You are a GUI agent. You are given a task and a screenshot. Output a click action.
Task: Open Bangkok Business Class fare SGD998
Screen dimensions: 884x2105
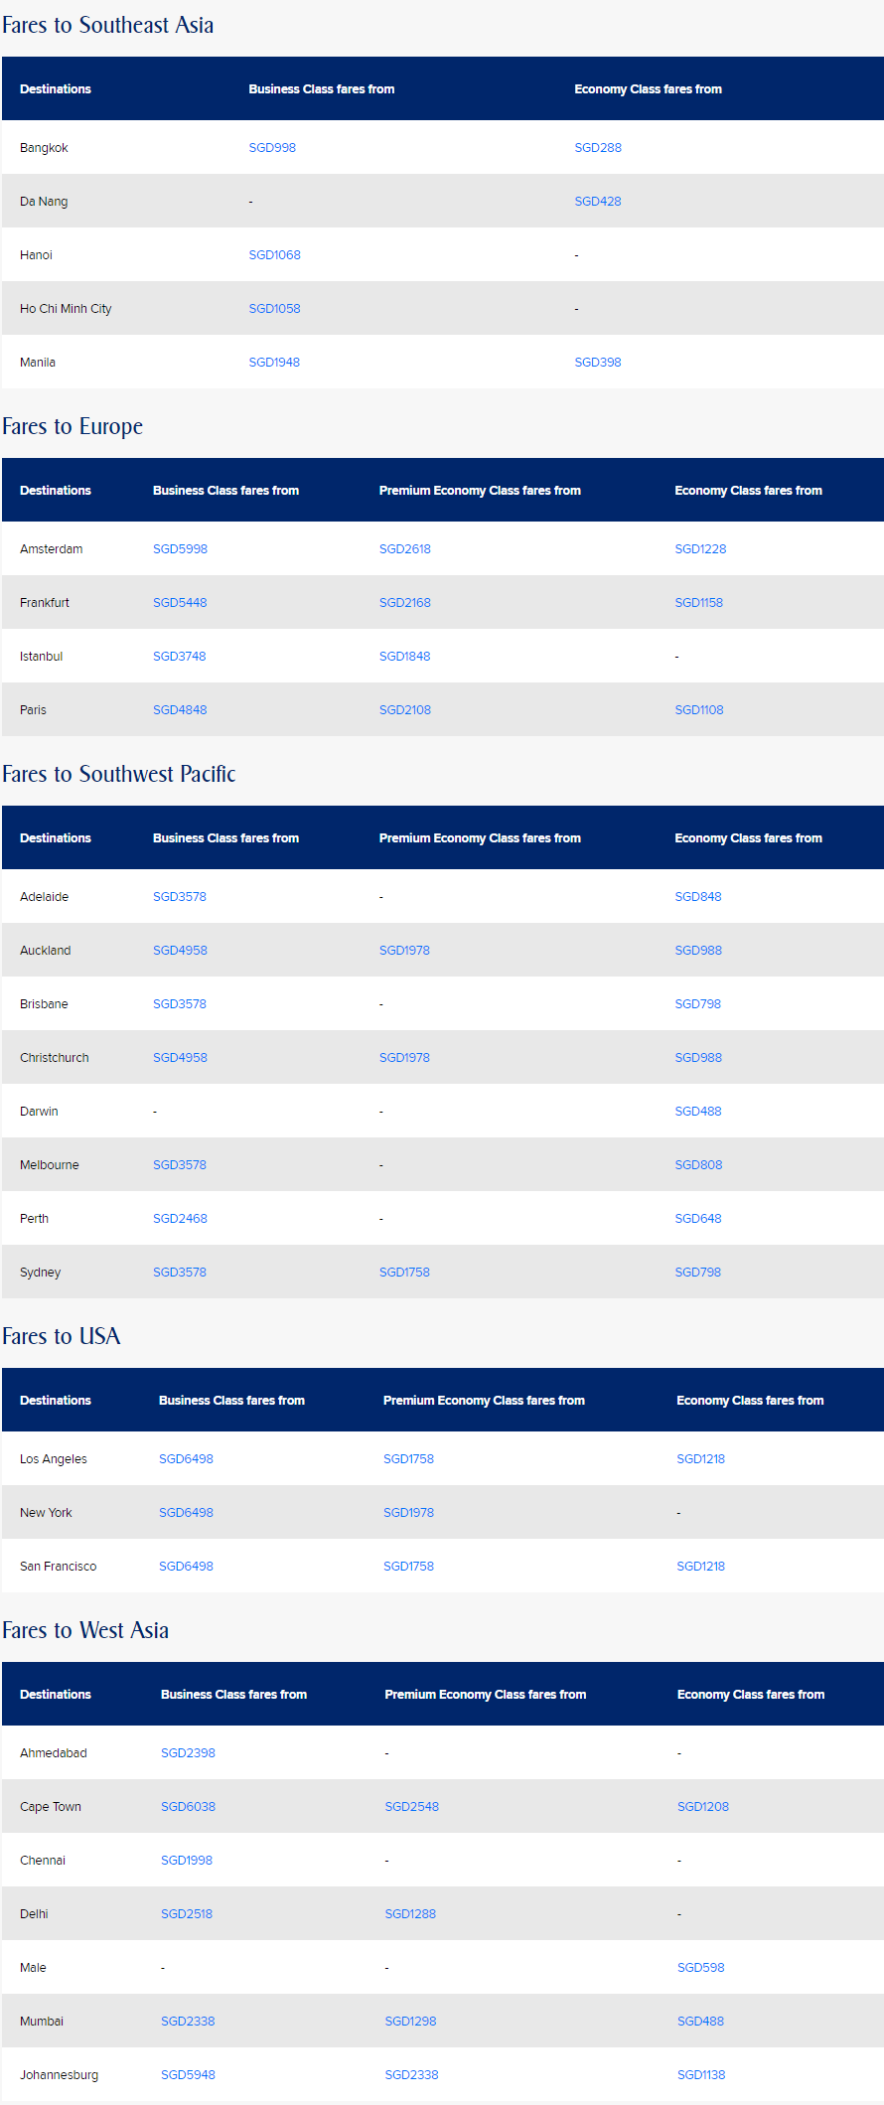[x=272, y=148]
